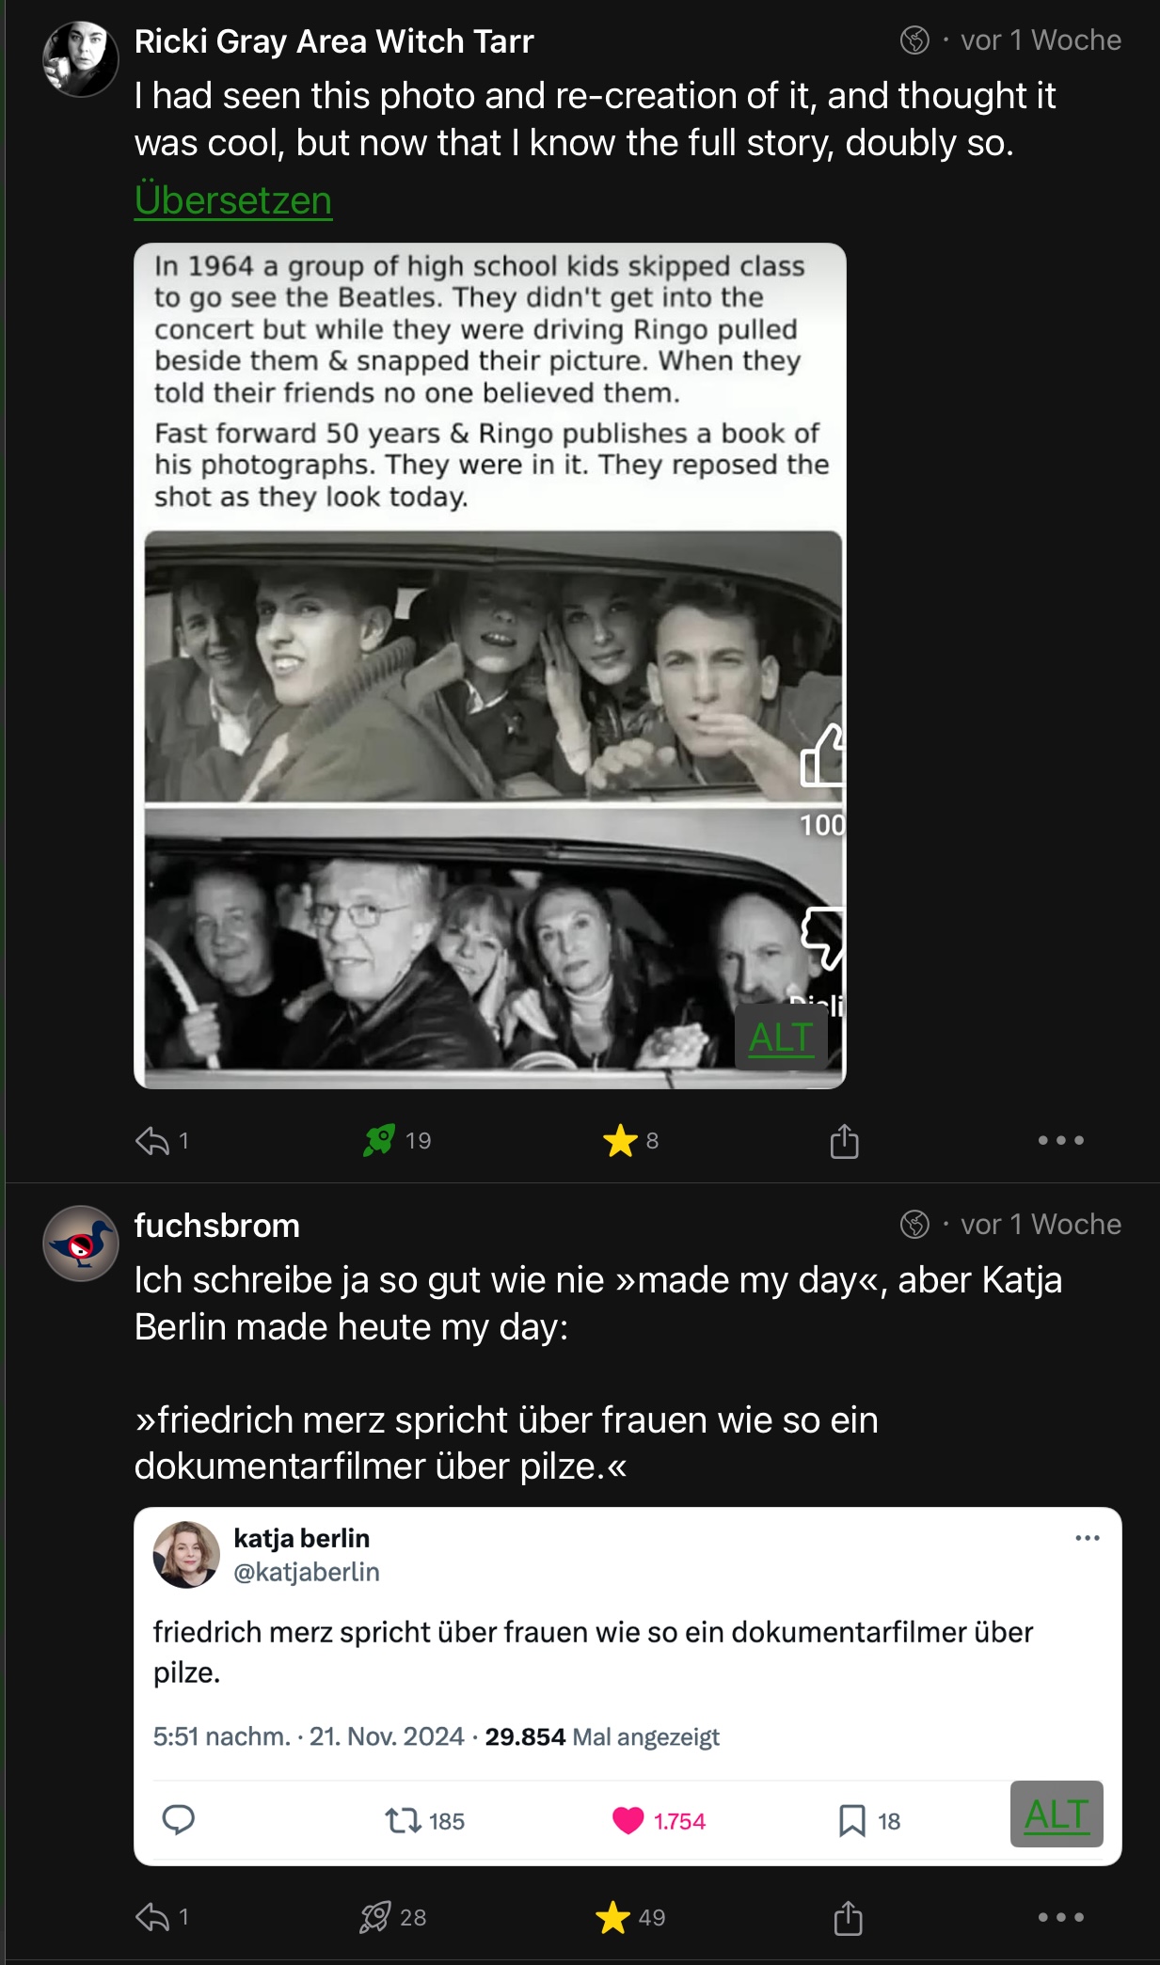Click the Übersetzen translate link
Image resolution: width=1160 pixels, height=1965 pixels.
tap(233, 200)
